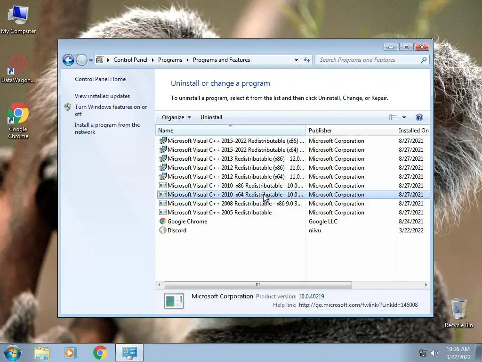Sort by Installed On column header
The image size is (482, 362).
tap(413, 131)
